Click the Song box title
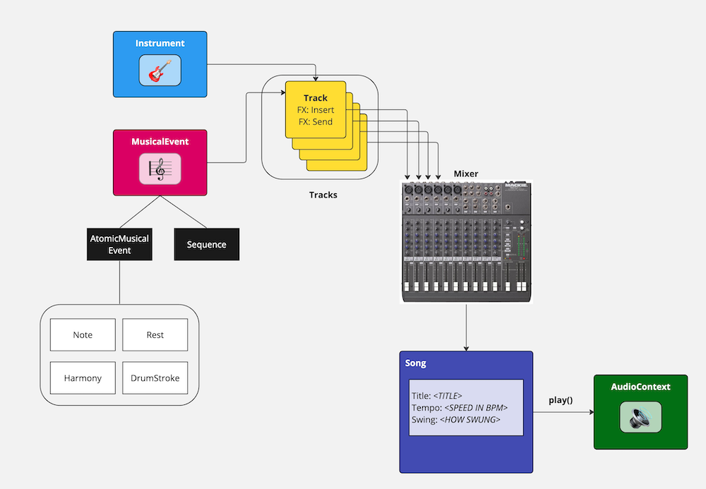Image resolution: width=706 pixels, height=489 pixels. click(416, 363)
